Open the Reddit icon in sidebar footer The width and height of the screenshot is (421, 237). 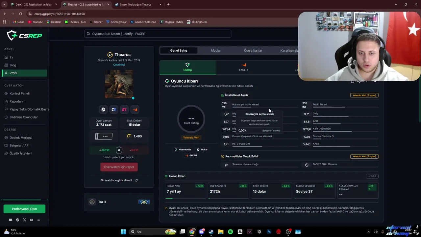click(x=39, y=220)
